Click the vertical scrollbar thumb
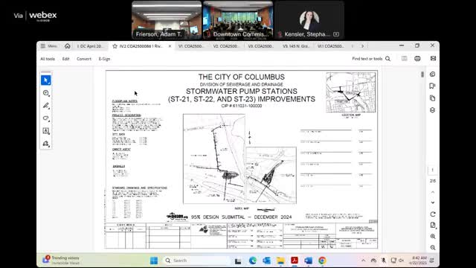Image resolution: width=476 pixels, height=268 pixels. [422, 74]
